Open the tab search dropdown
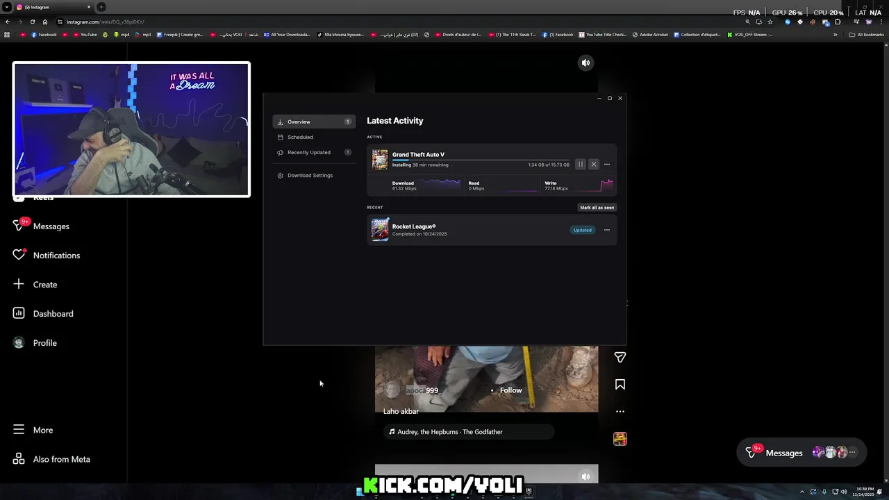This screenshot has height=500, width=889. click(x=6, y=7)
